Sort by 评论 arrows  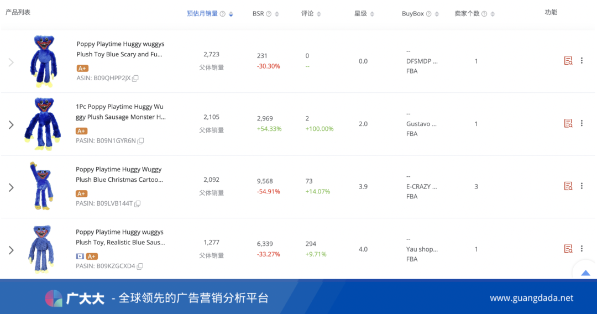(x=319, y=14)
